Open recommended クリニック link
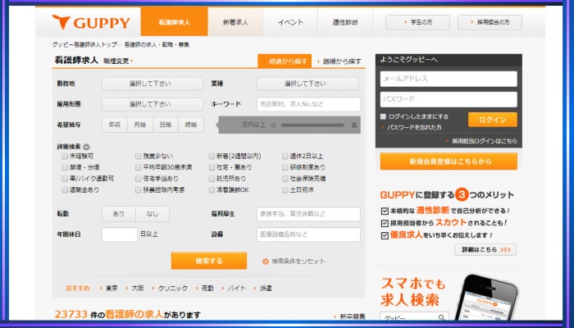The height and width of the screenshot is (328, 574). pyautogui.click(x=173, y=289)
